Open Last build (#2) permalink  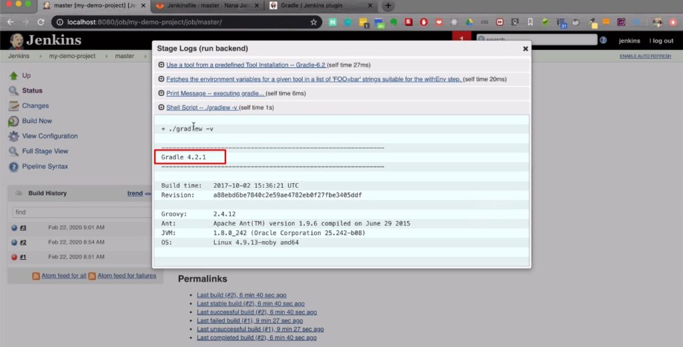241,295
